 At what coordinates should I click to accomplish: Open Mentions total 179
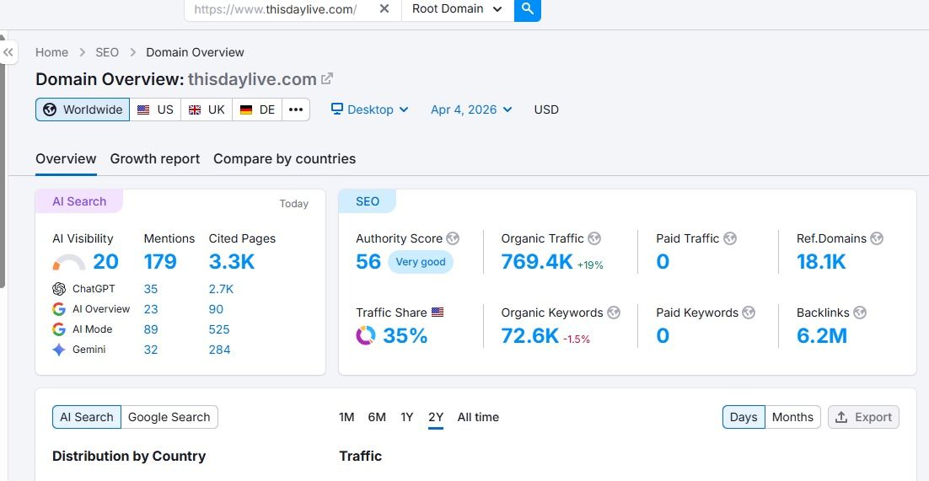coord(160,261)
